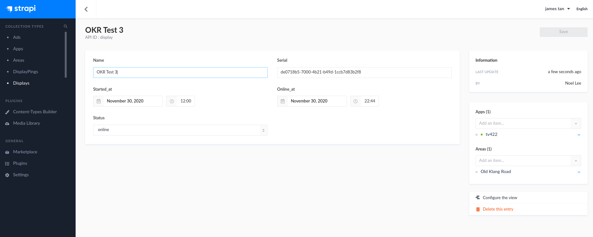Open Content-Types Builder plugin
Screen dimensions: 593x237
(35, 112)
